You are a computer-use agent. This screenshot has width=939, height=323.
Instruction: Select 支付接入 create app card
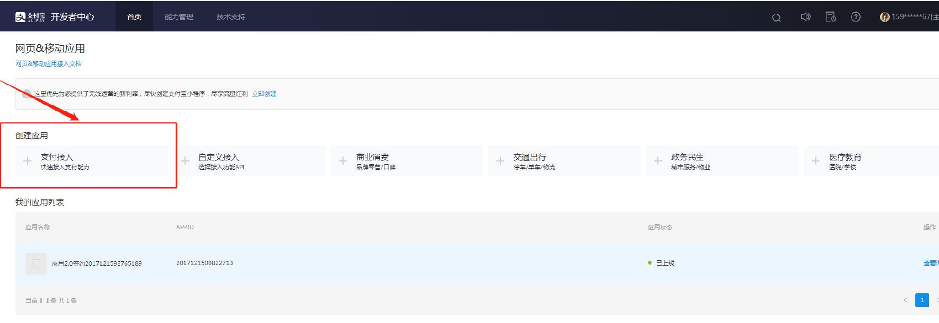pos(92,161)
